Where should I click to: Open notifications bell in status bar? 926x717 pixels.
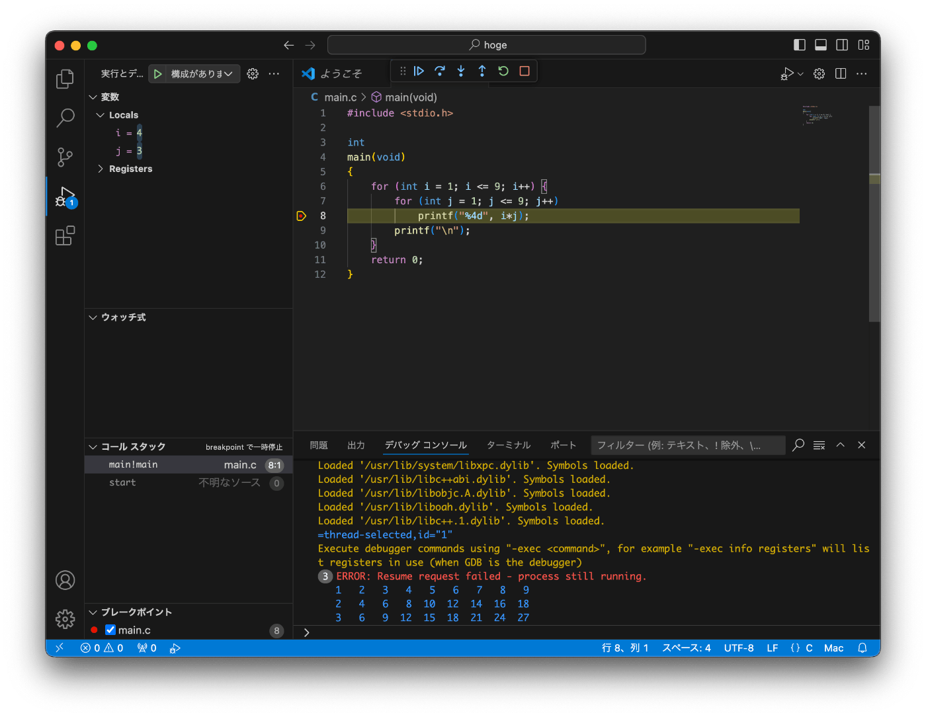(x=863, y=648)
